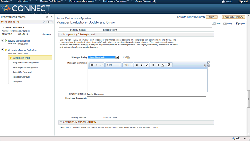
Task: Collapse Complete Manager Evaluation step
Action: click(3, 50)
